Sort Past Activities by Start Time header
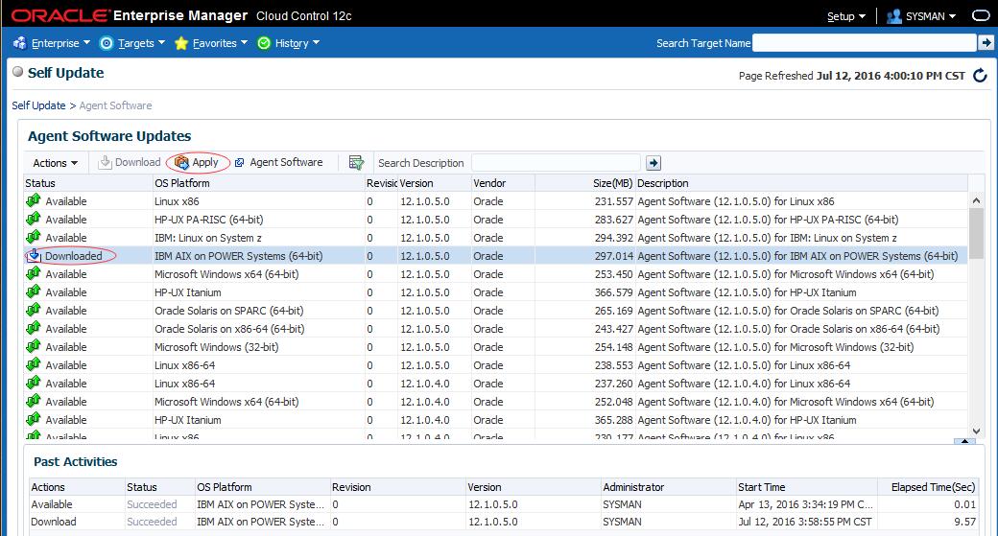The width and height of the screenshot is (998, 536). pyautogui.click(x=806, y=487)
